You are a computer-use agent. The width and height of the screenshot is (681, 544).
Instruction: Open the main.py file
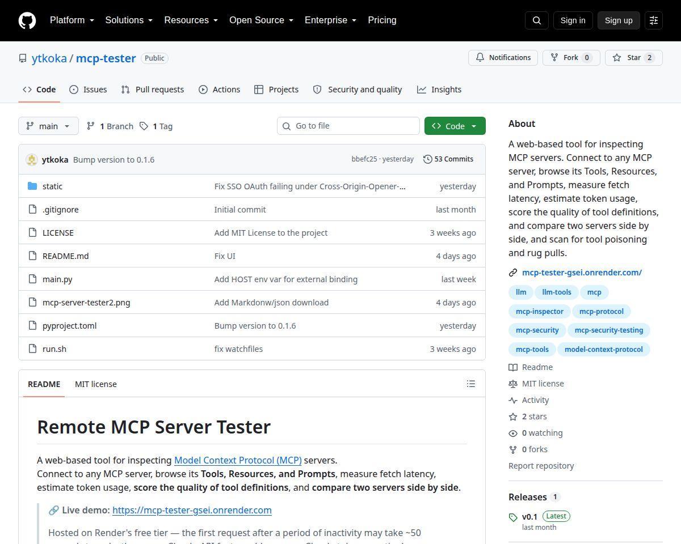(x=57, y=279)
